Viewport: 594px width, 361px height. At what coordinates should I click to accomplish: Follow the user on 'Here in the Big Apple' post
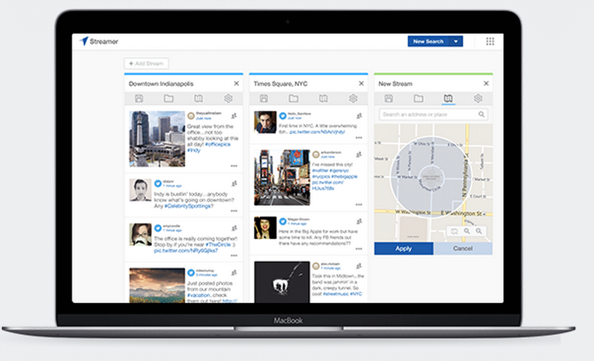(x=359, y=221)
